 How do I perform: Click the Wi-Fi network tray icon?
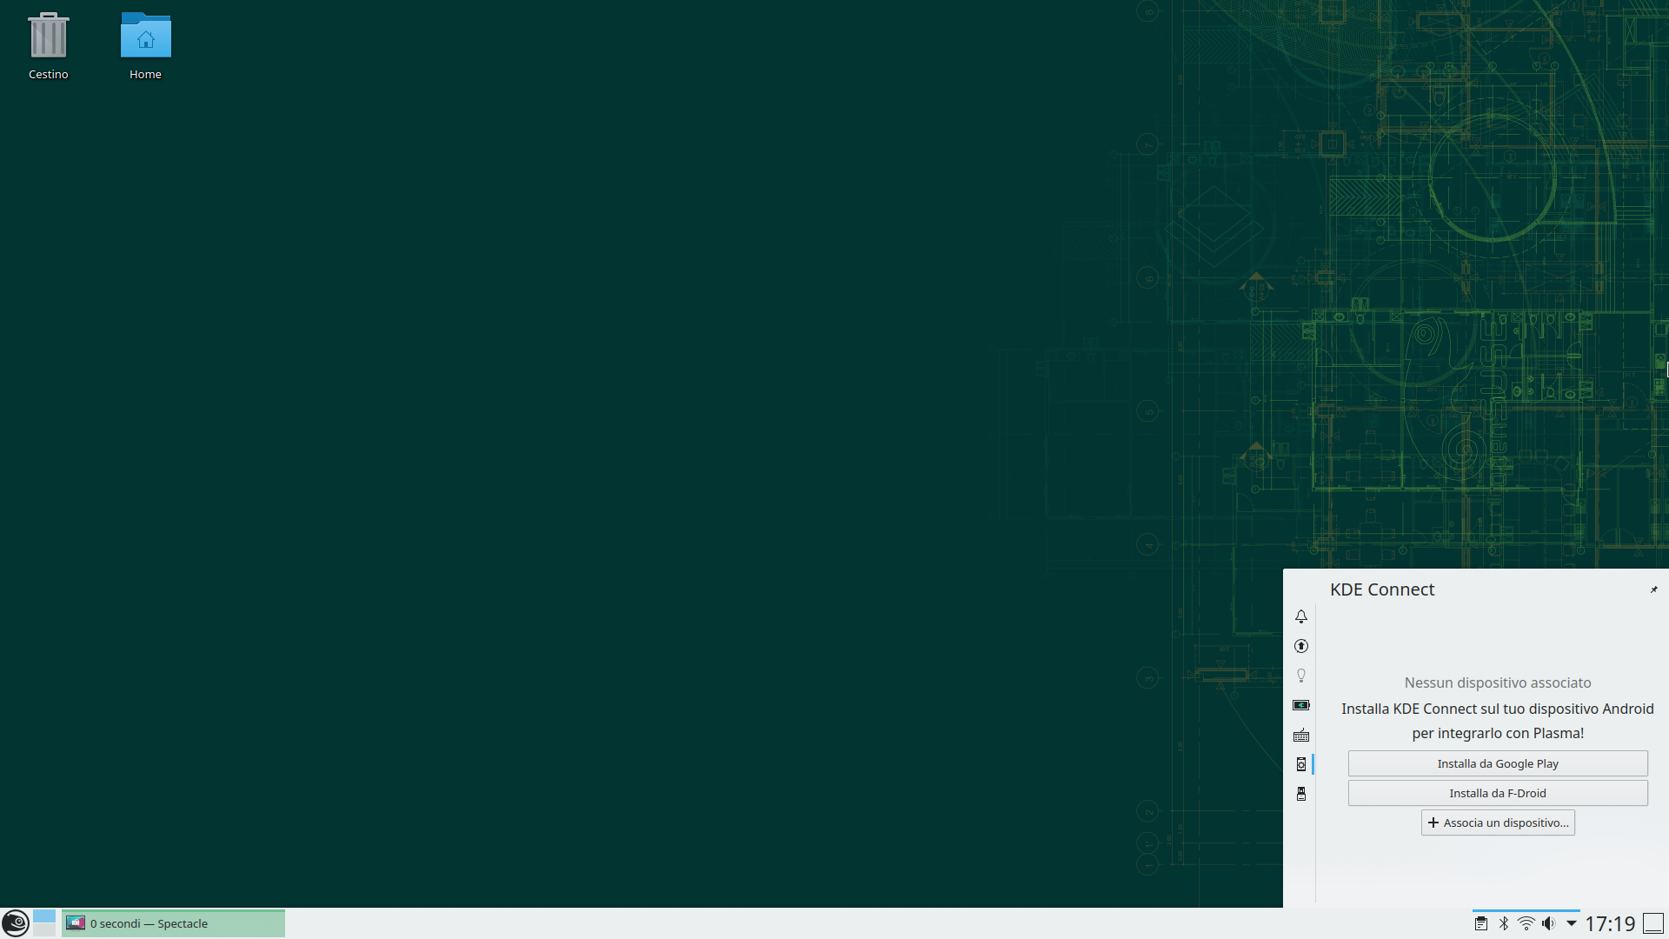pos(1526,923)
